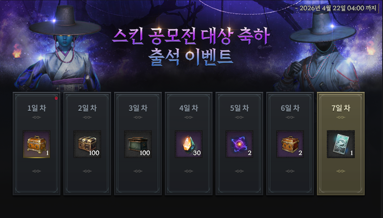This screenshot has height=218, width=383.
Task: Select the Day 4 orange gemstone icon
Action: click(x=188, y=144)
